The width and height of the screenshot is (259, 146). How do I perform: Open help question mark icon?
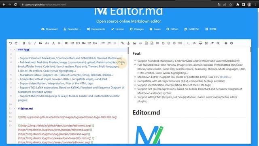coord(226,43)
